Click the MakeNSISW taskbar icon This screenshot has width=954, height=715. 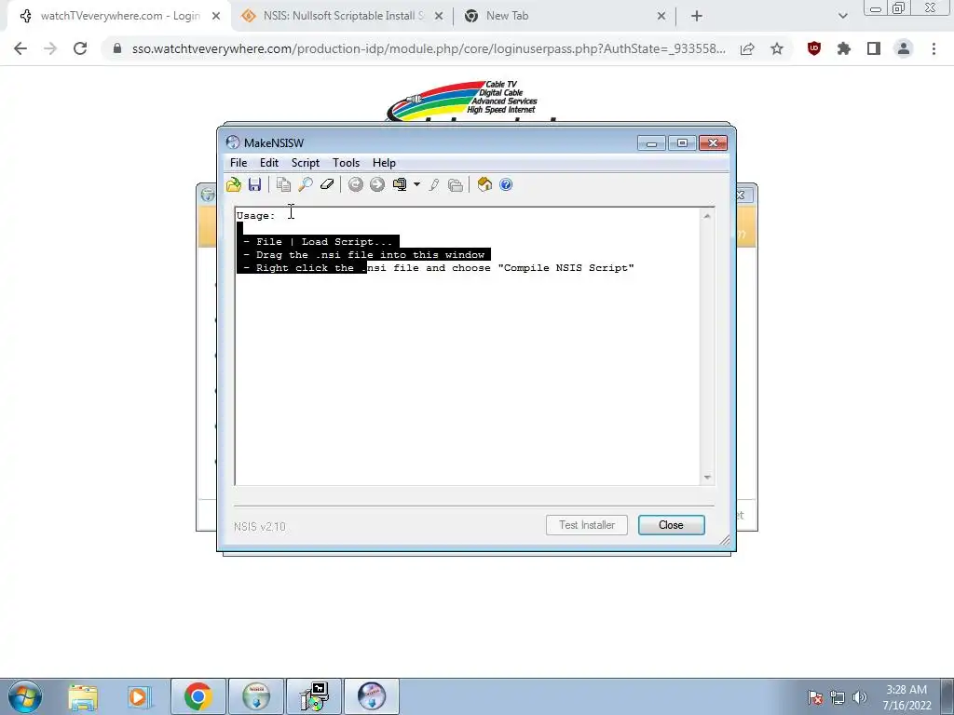point(373,696)
